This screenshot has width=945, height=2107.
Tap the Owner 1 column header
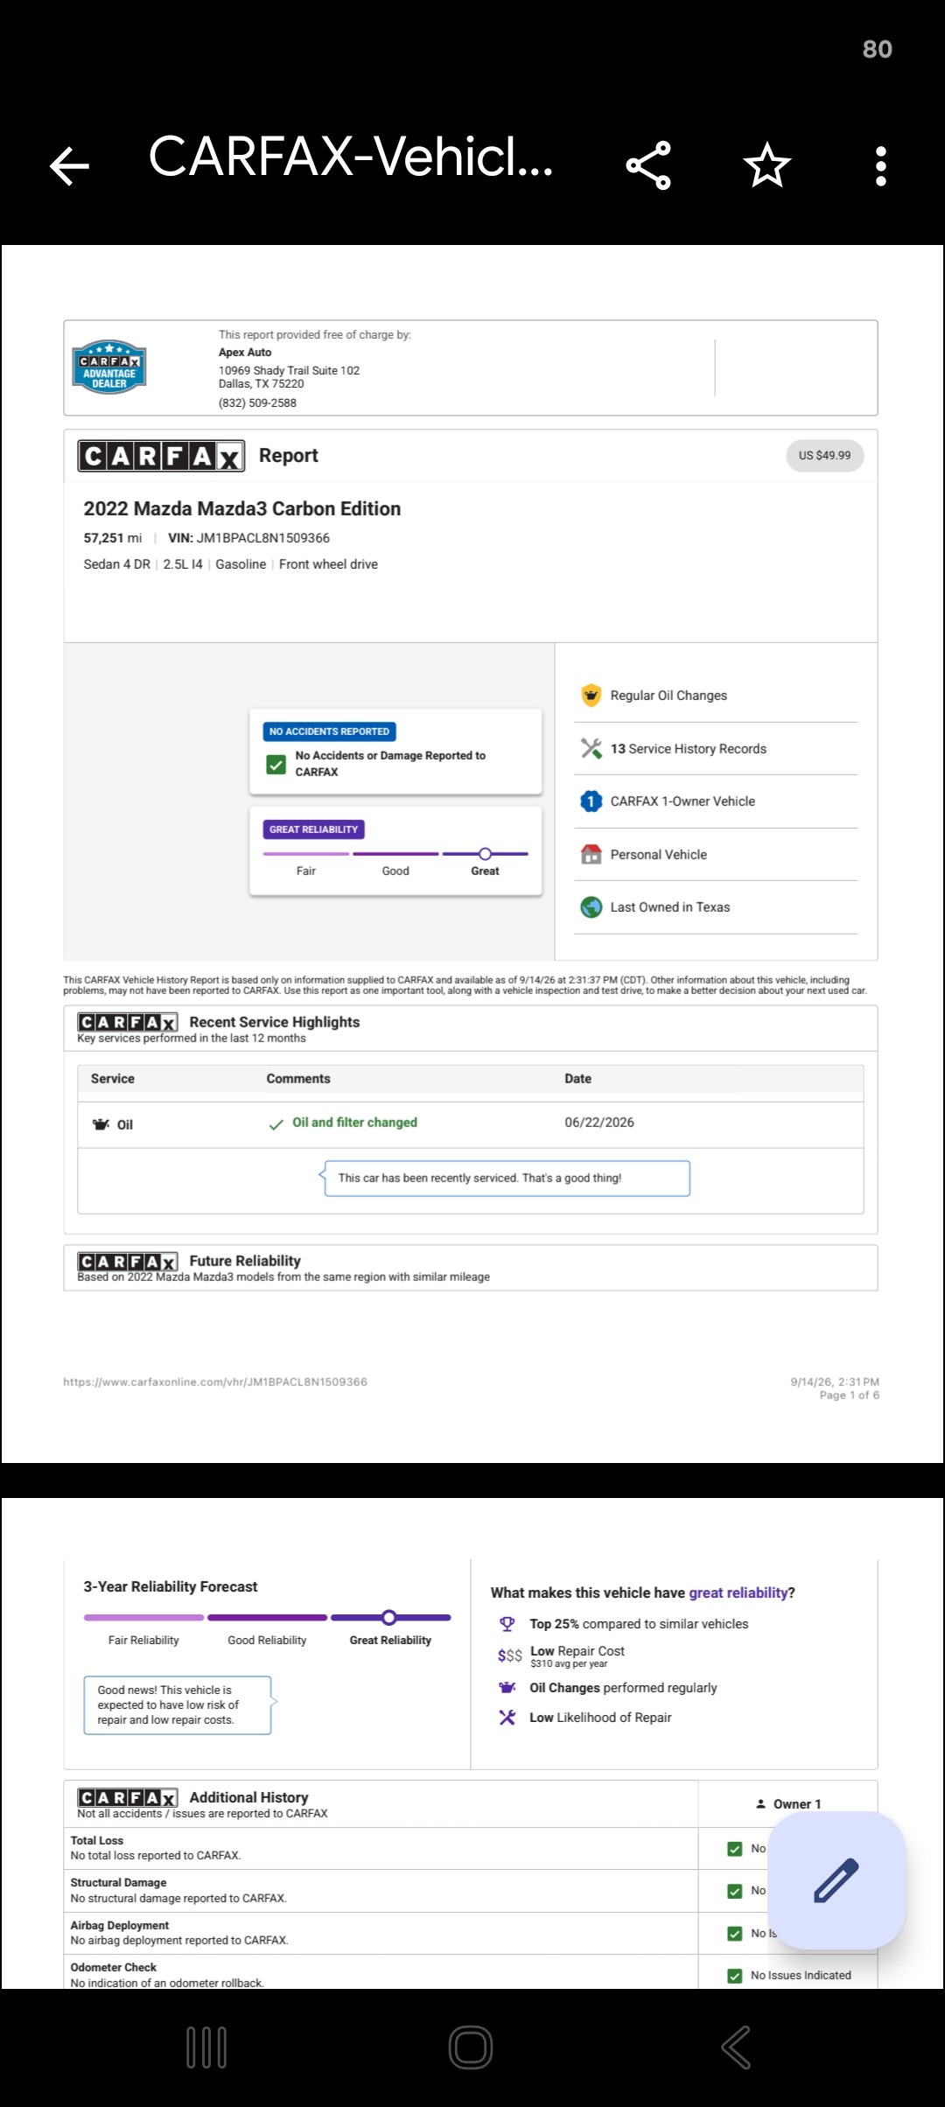point(788,1804)
